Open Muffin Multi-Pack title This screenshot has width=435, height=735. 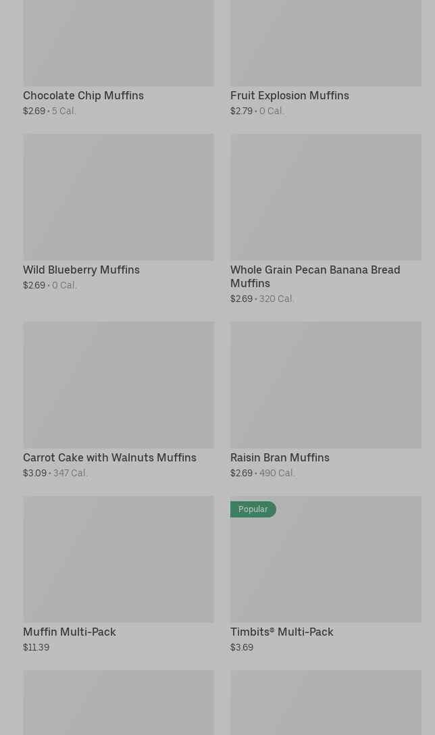69,632
